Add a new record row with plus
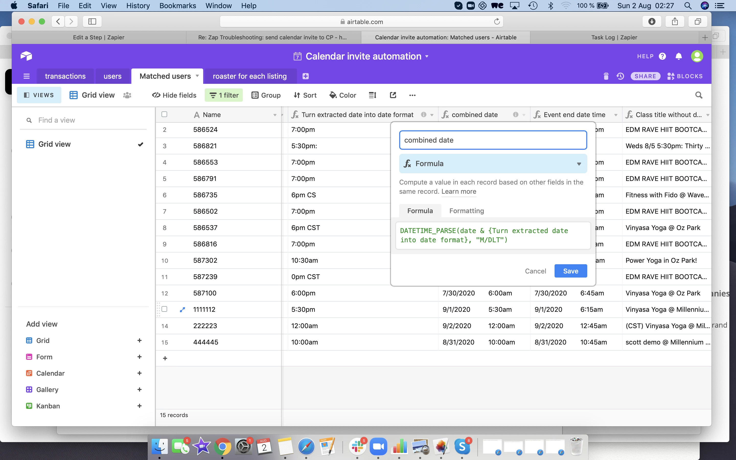The image size is (736, 460). (165, 358)
